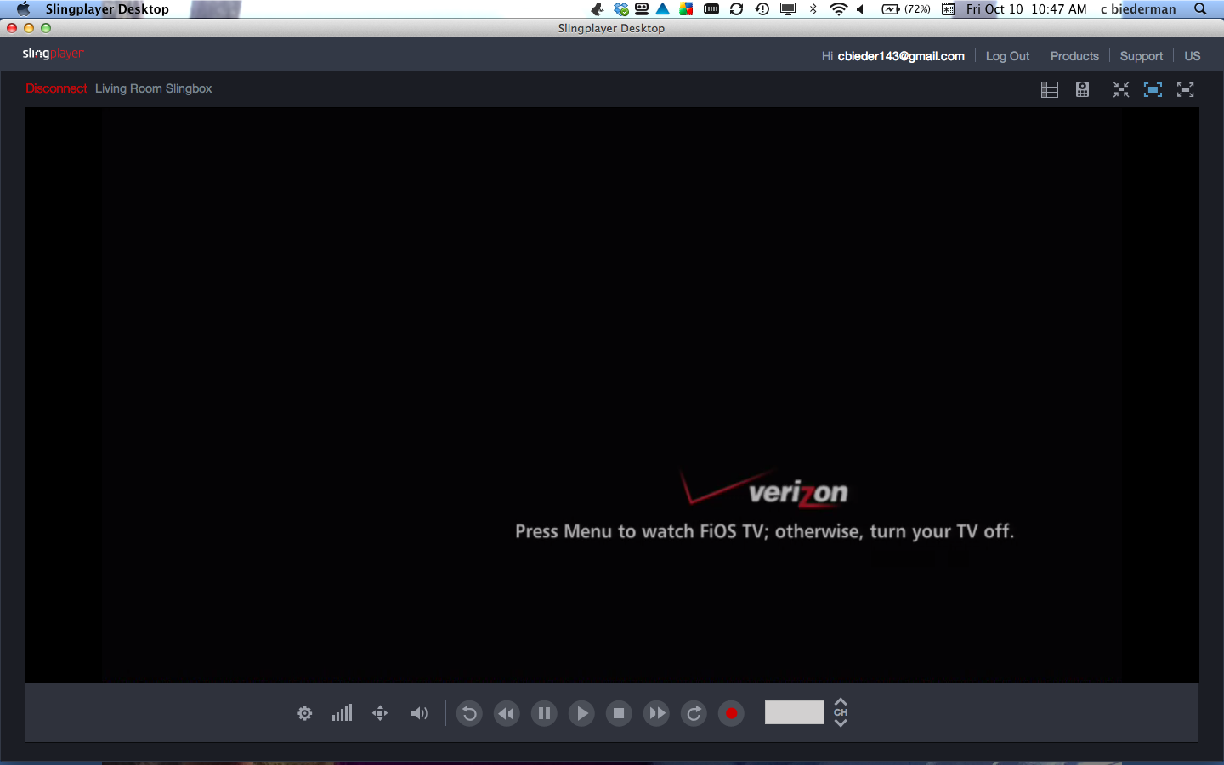Rewind the video stream
This screenshot has height=765, width=1224.
pos(507,713)
